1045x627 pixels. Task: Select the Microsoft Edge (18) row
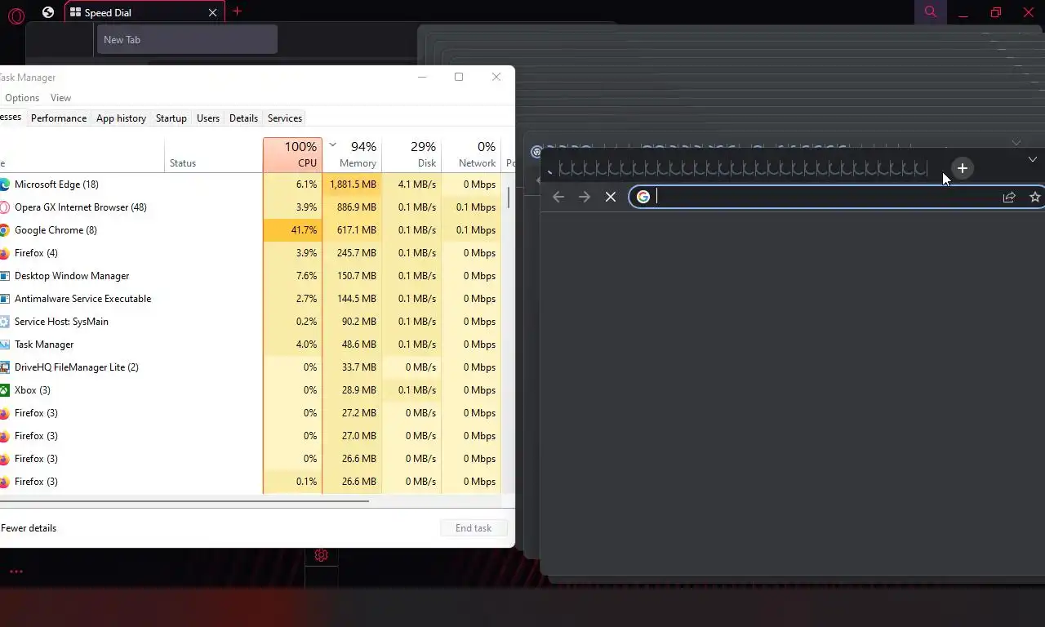[x=251, y=185]
